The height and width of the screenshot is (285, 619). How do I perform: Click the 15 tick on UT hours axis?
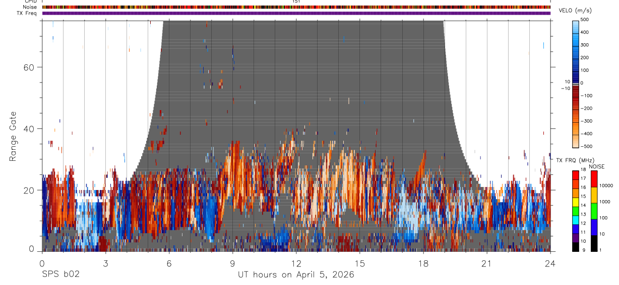pyautogui.click(x=360, y=263)
